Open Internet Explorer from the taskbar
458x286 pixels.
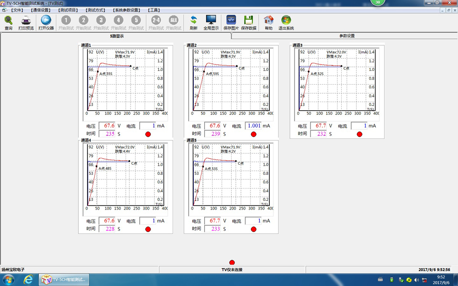pos(28,279)
